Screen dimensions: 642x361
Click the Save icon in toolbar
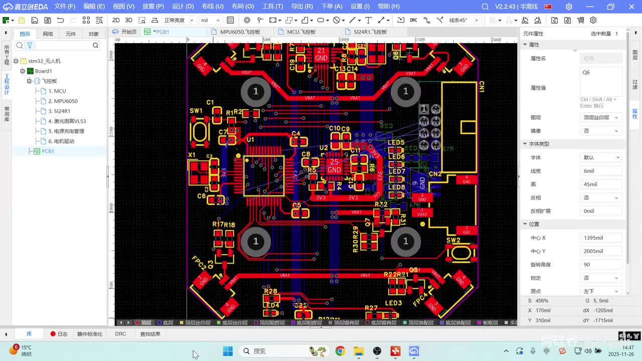(x=35, y=20)
